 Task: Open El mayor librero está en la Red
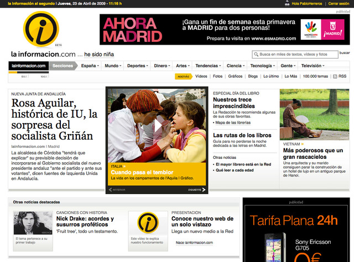(x=243, y=164)
